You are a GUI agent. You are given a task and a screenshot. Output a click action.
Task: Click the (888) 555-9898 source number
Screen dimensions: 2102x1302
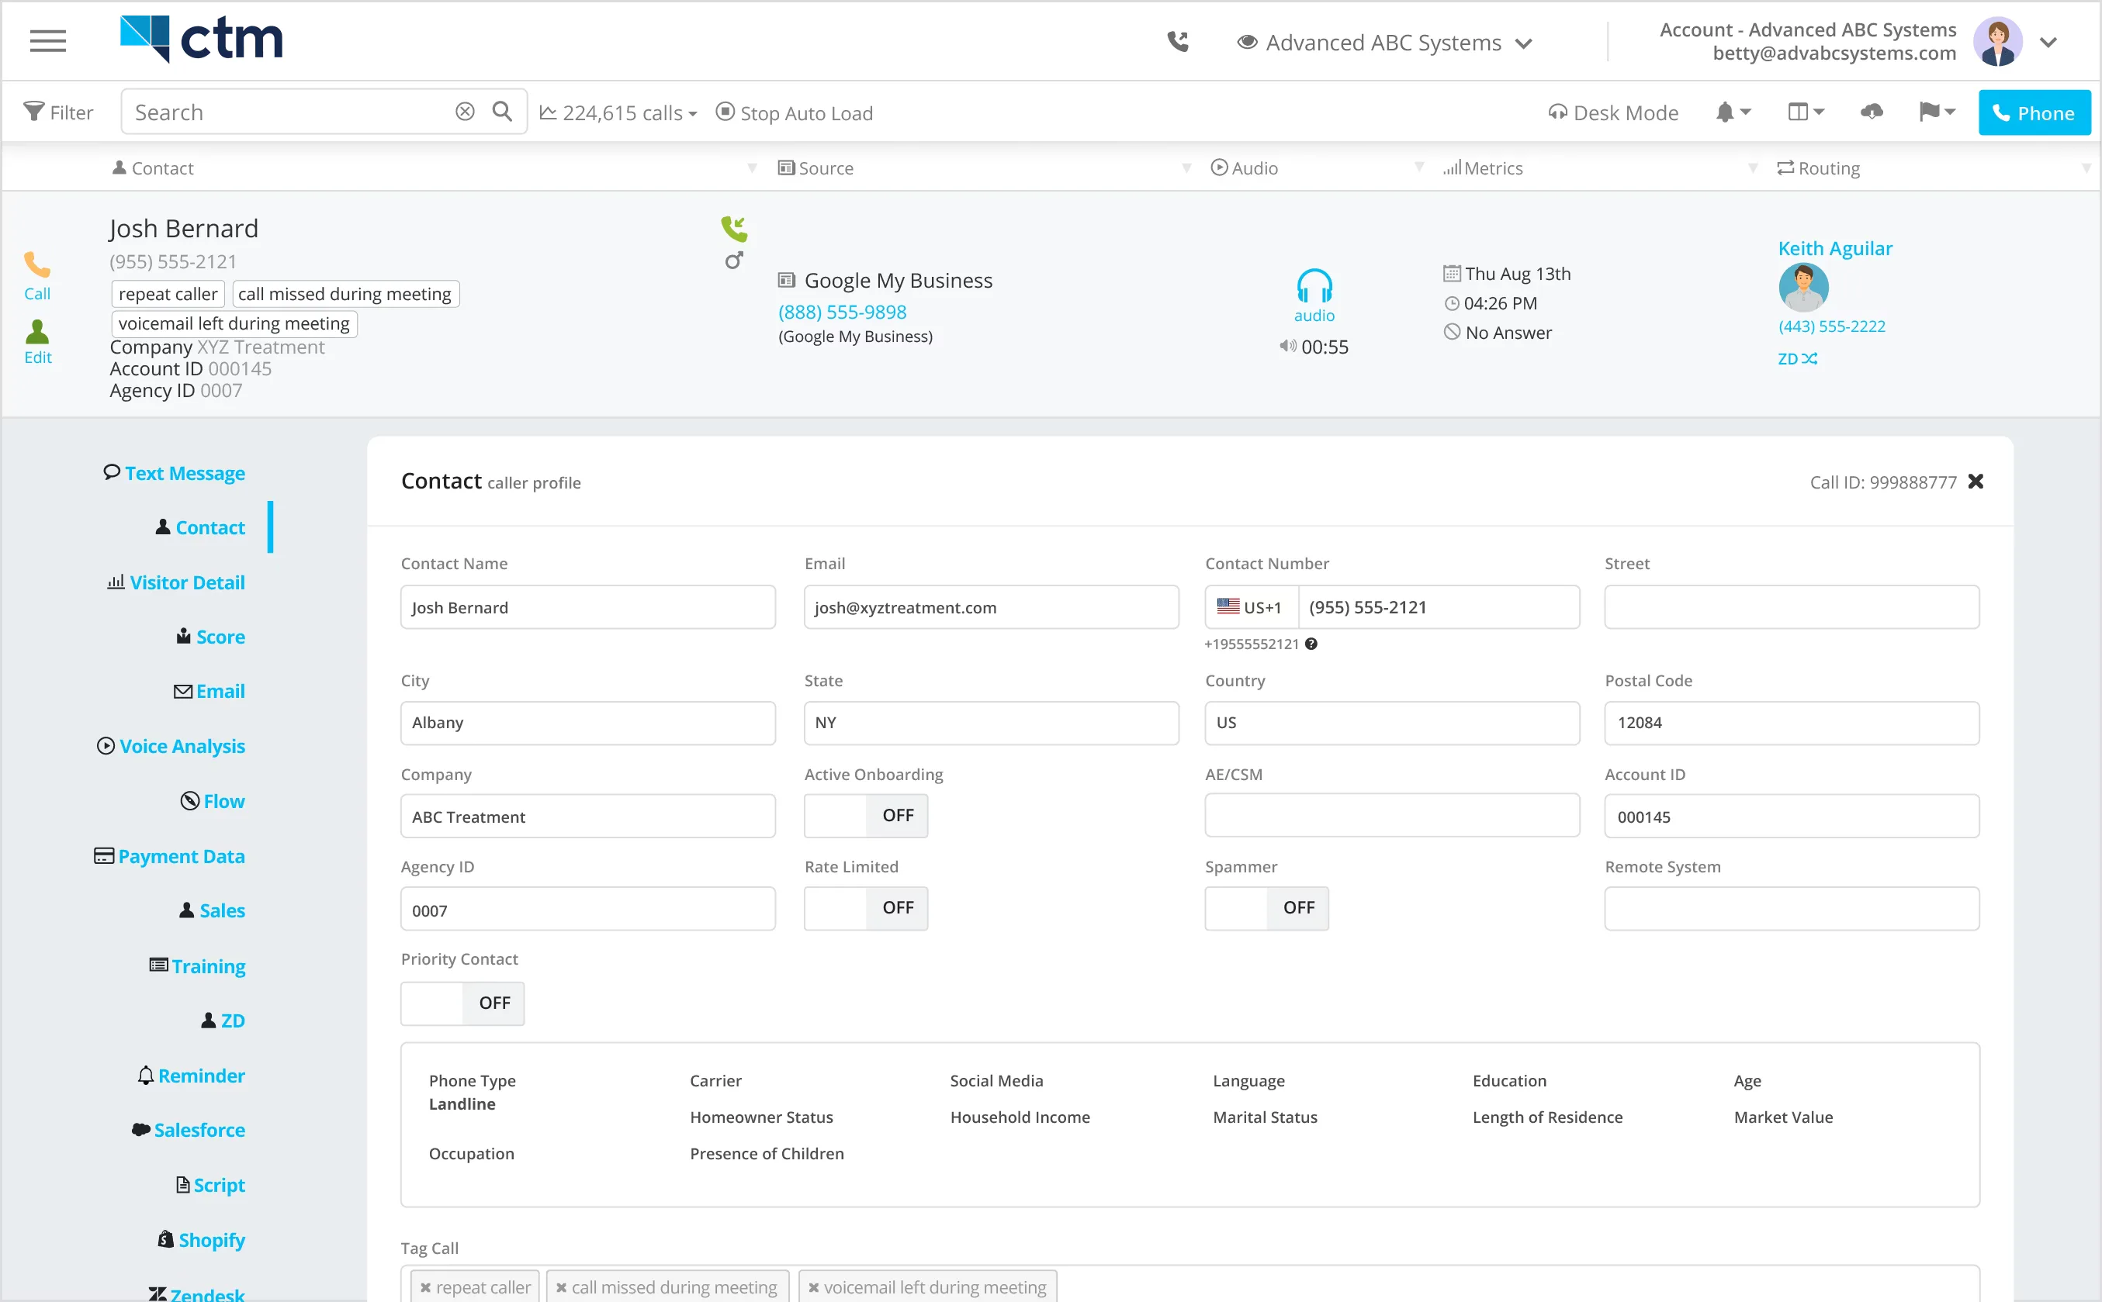tap(843, 312)
